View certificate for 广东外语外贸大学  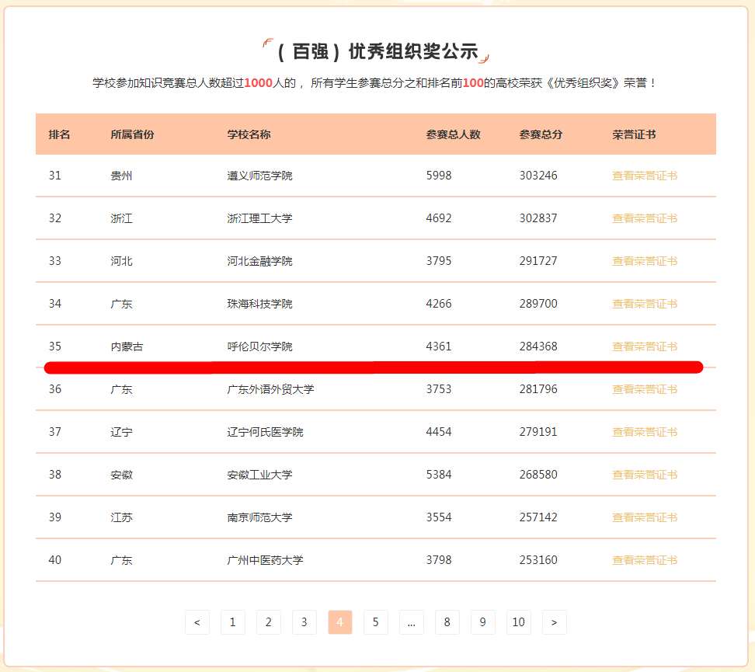coord(645,389)
